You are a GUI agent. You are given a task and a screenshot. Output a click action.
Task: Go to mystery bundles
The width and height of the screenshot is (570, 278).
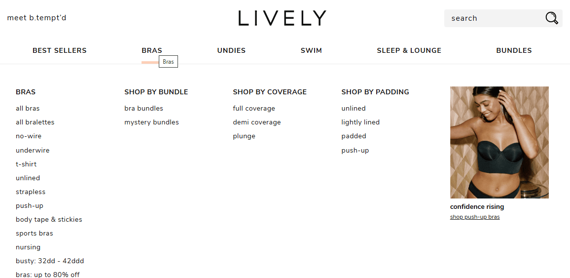(151, 122)
